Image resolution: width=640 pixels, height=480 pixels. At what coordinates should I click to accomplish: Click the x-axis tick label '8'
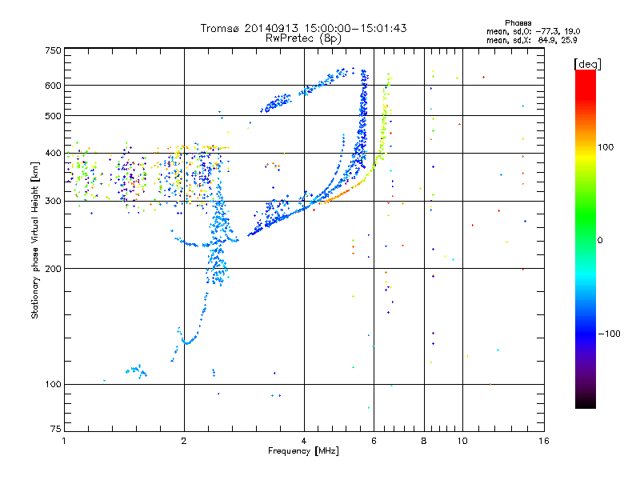[424, 441]
